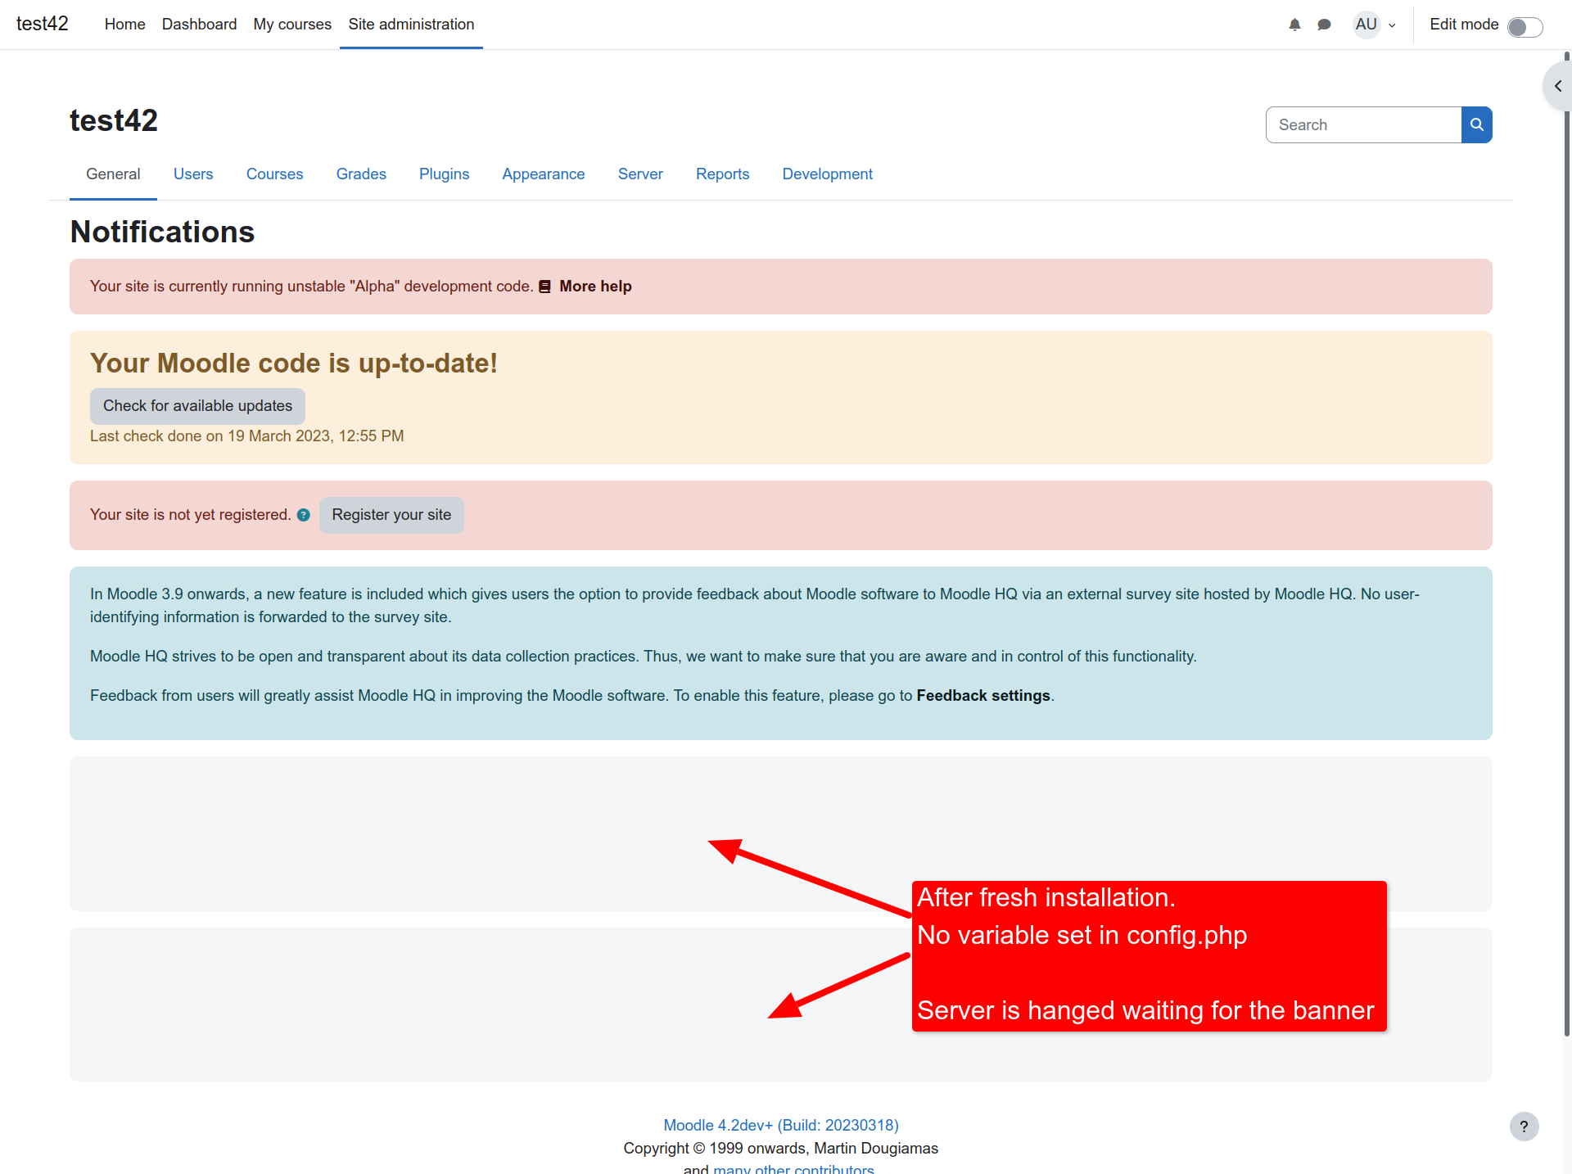Select Site administration in top navigation
The image size is (1572, 1174).
[411, 25]
